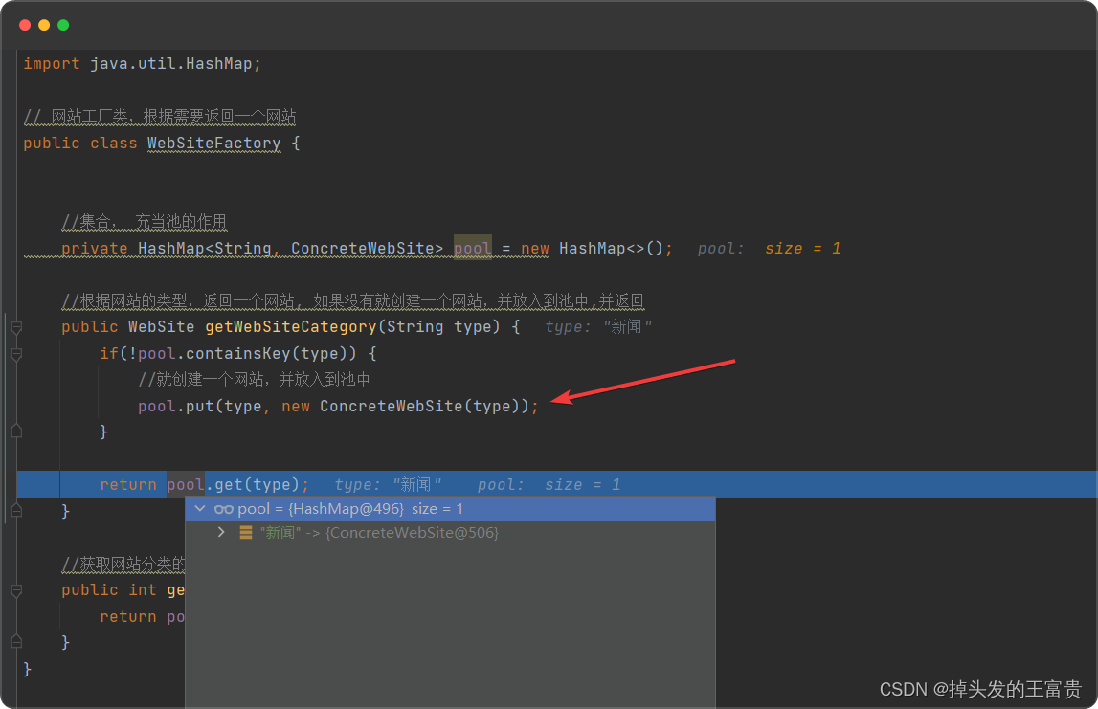Click the //集合, 充当池的作用 comment
The width and height of the screenshot is (1098, 709).
(x=145, y=222)
